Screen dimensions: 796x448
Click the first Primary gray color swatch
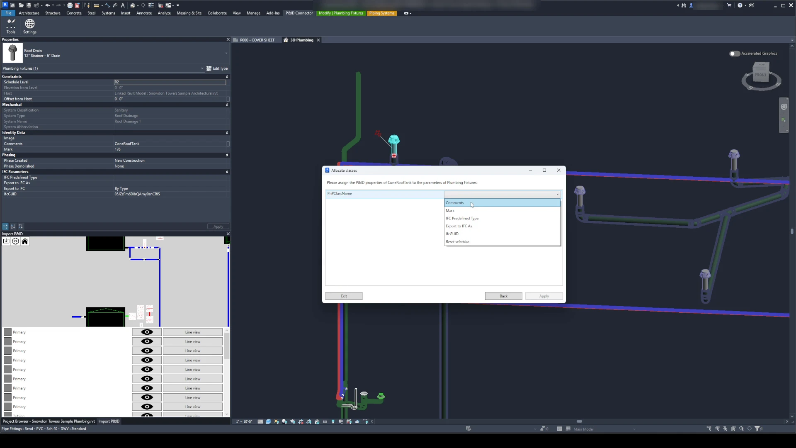tap(7, 332)
